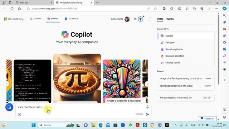The width and height of the screenshot is (229, 129).
Task: Open Edge split screen icon
Action: (x=180, y=9)
